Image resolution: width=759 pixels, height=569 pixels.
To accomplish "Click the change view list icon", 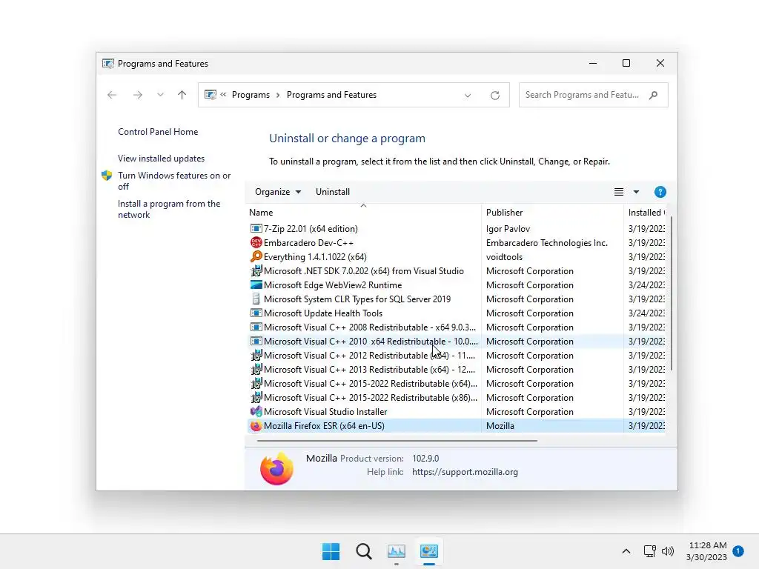I will (619, 192).
